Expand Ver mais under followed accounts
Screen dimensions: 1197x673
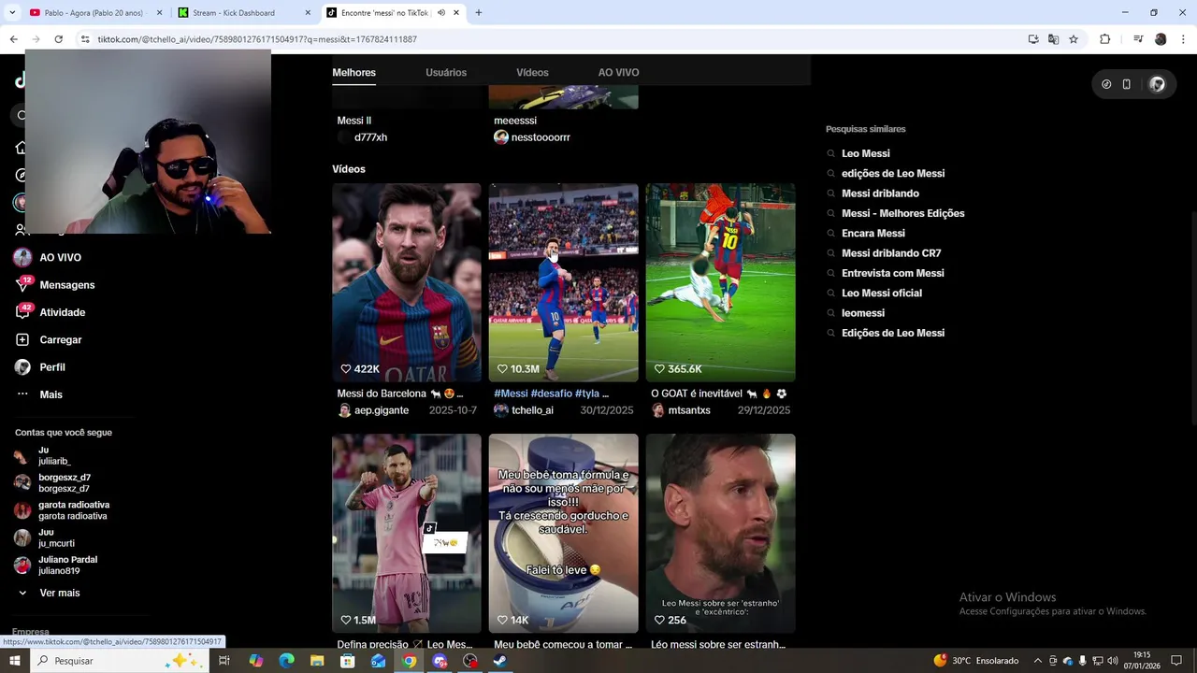click(59, 593)
